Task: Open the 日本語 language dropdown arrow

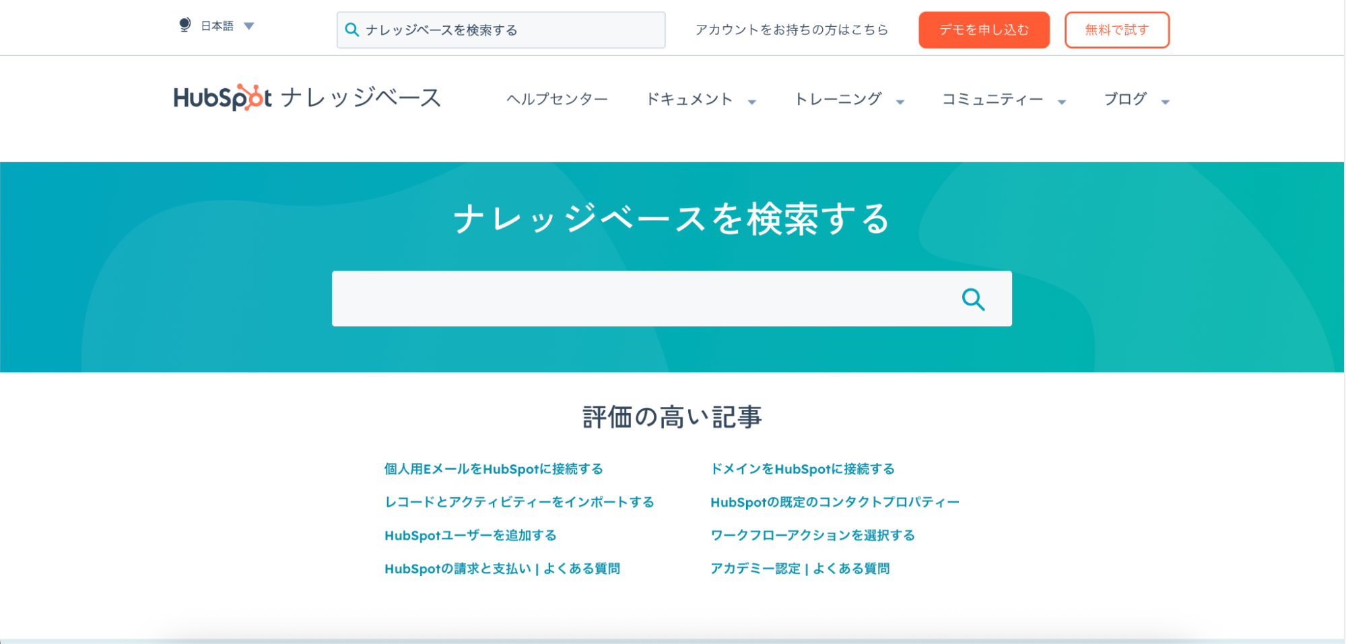Action: 249,26
